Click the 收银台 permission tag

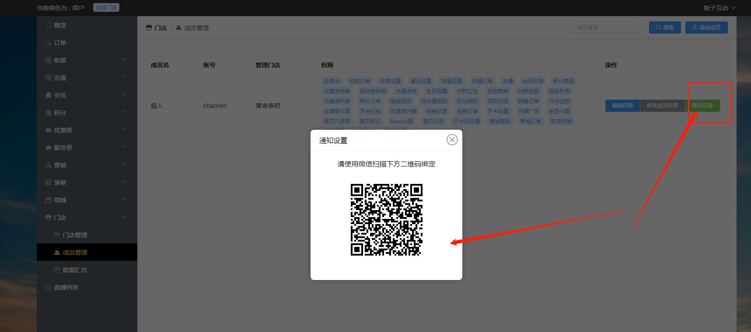coord(332,81)
